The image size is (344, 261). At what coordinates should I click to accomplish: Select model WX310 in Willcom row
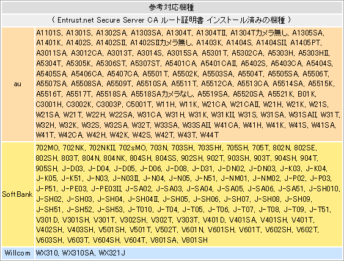click(x=47, y=253)
